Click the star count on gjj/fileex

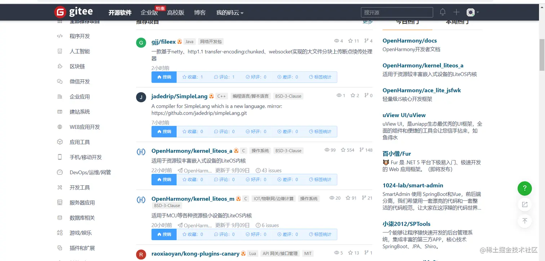[x=354, y=41]
